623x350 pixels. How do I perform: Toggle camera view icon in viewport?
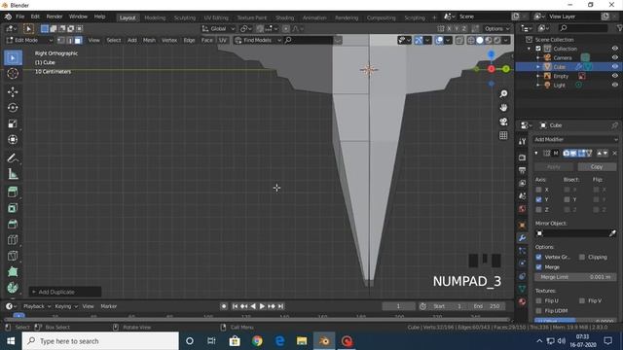pyautogui.click(x=503, y=122)
